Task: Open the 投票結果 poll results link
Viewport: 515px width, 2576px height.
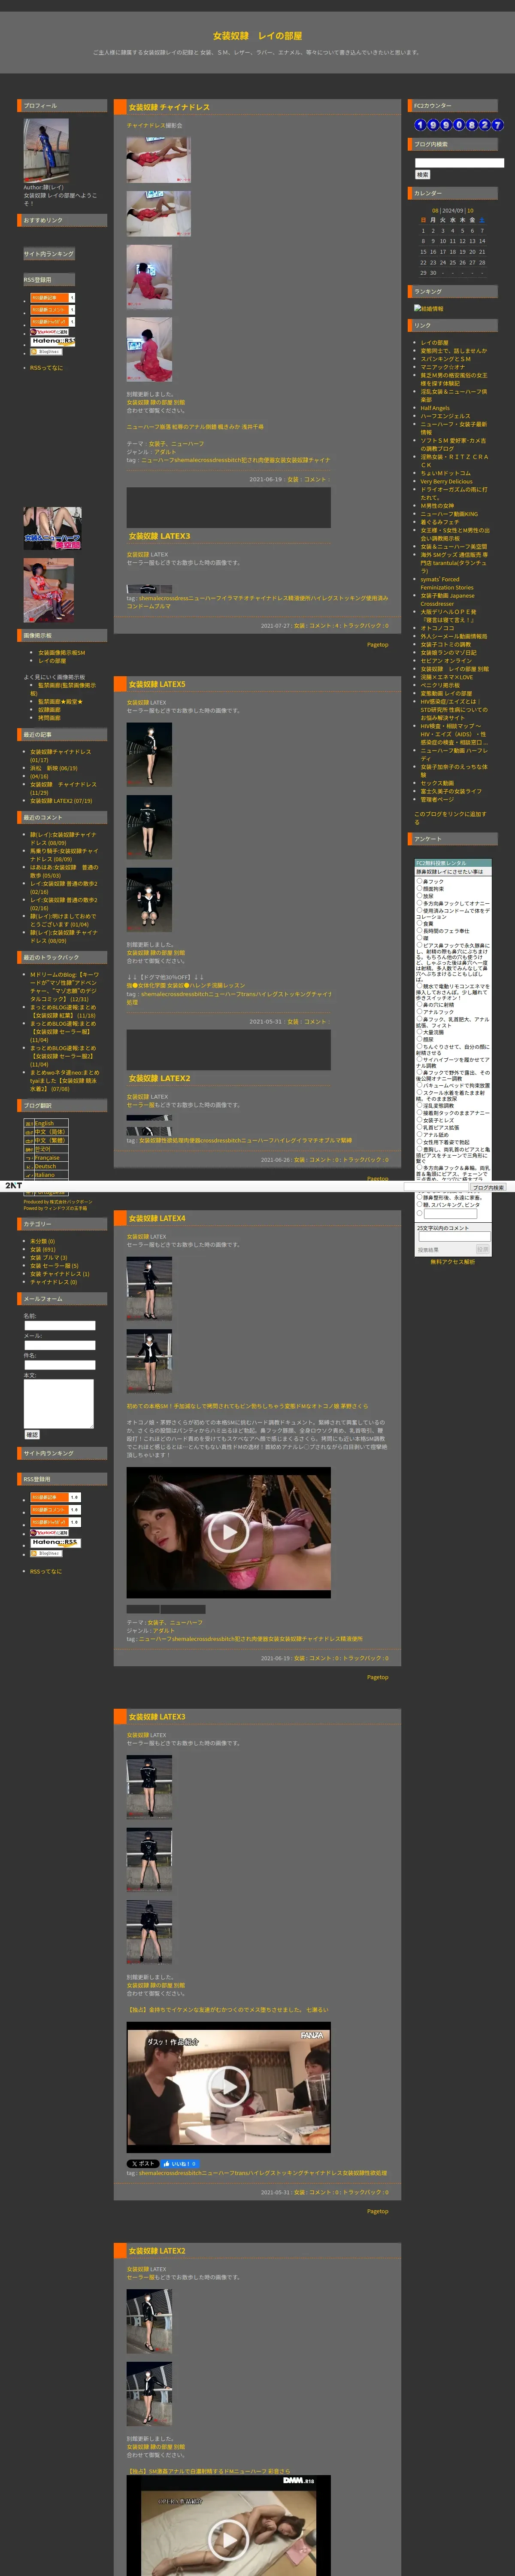Action: coord(428,1250)
